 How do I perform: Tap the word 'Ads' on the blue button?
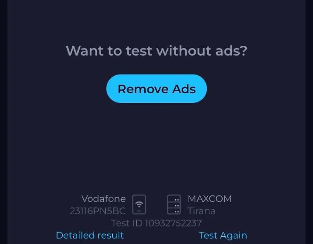pos(184,89)
